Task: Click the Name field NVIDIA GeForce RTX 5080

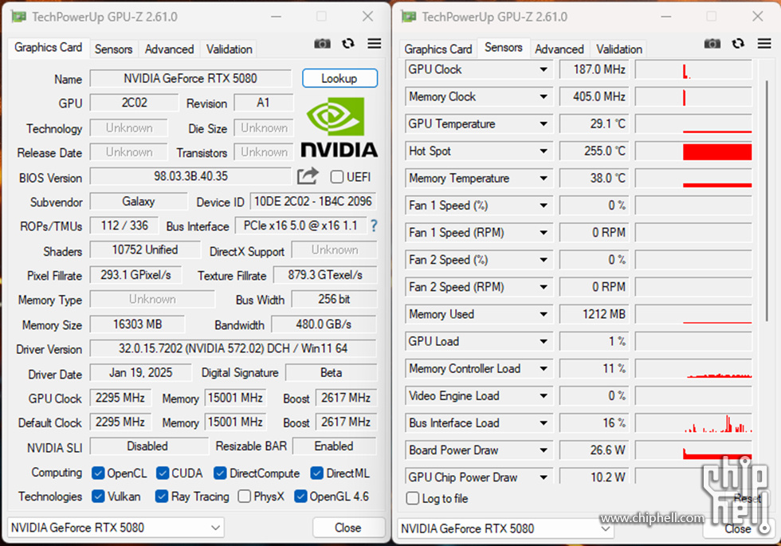Action: 190,78
